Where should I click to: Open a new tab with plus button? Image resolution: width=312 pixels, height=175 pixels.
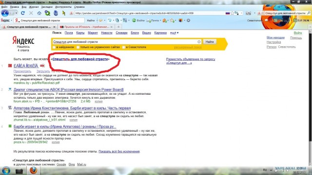[x=118, y=27]
